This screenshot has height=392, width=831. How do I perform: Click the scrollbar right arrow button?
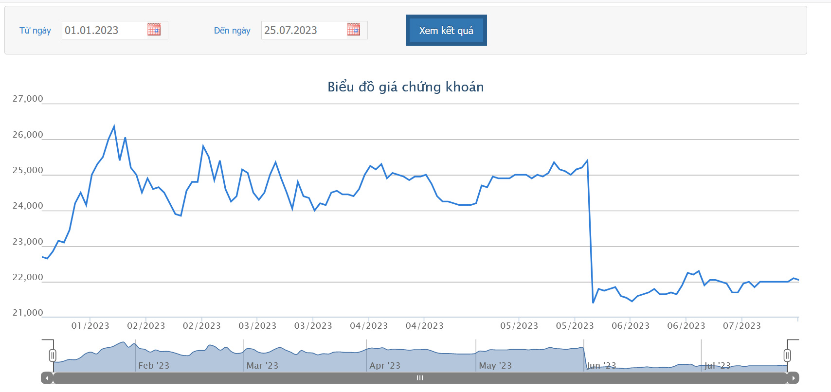[793, 378]
